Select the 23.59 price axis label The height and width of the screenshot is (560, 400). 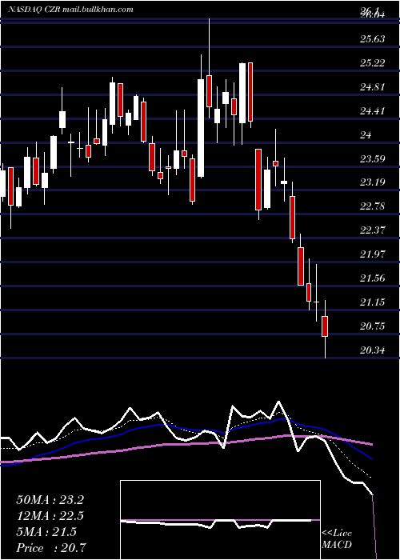coord(373,158)
